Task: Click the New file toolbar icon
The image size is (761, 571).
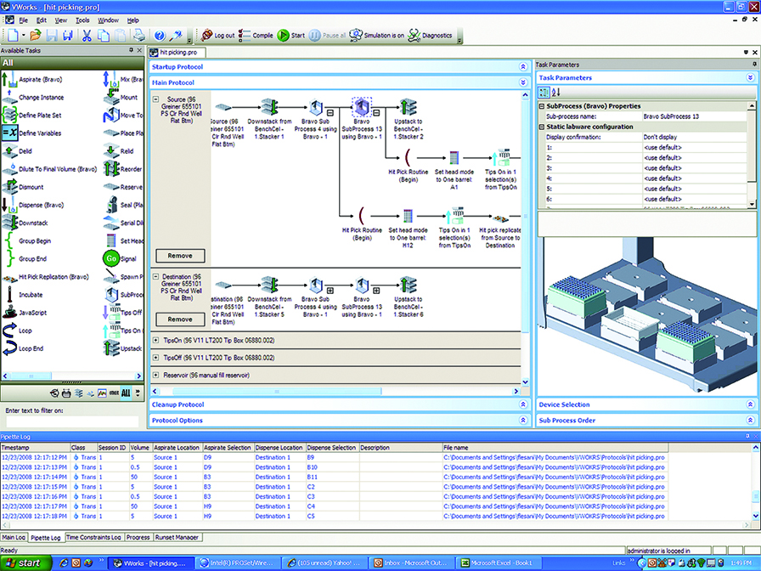Action: 13,36
